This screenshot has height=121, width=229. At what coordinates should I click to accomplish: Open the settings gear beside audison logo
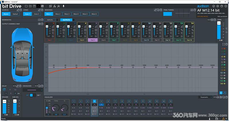[218, 6]
